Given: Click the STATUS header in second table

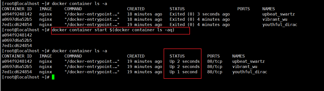Looking at the screenshot, I should [177, 56].
